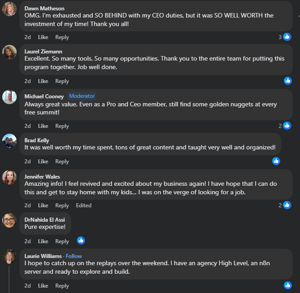Click the Moderator badge next to Michael Cooney
300x293 pixels.
(82, 96)
